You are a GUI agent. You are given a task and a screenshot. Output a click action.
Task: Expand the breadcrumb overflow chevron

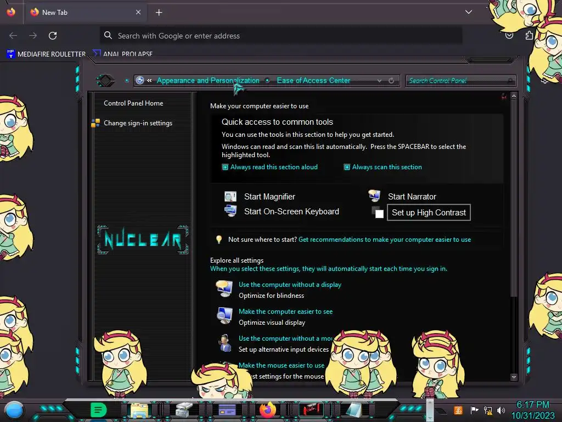[x=149, y=80]
